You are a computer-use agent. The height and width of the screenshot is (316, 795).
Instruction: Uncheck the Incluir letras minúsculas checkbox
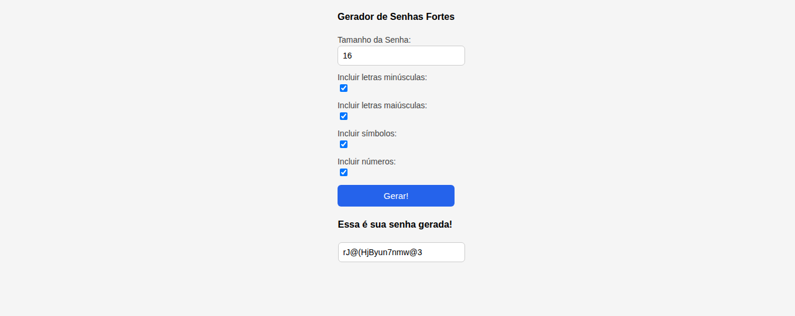343,88
